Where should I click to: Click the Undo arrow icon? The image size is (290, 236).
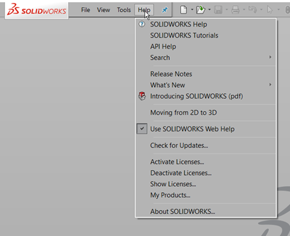pos(253,9)
